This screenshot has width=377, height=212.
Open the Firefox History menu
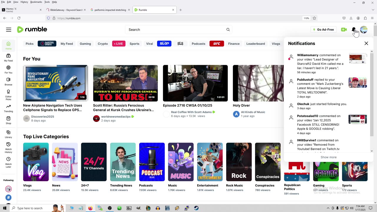[x=24, y=2]
